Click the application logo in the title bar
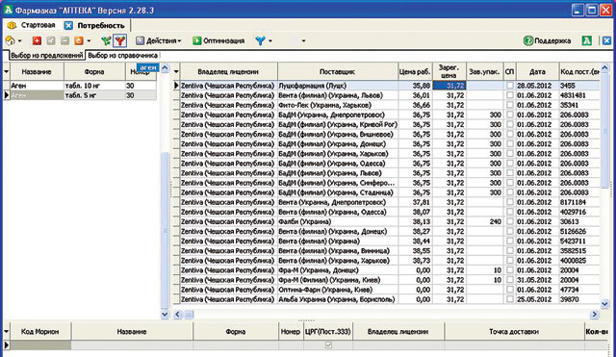This screenshot has width=616, height=357. (x=8, y=10)
